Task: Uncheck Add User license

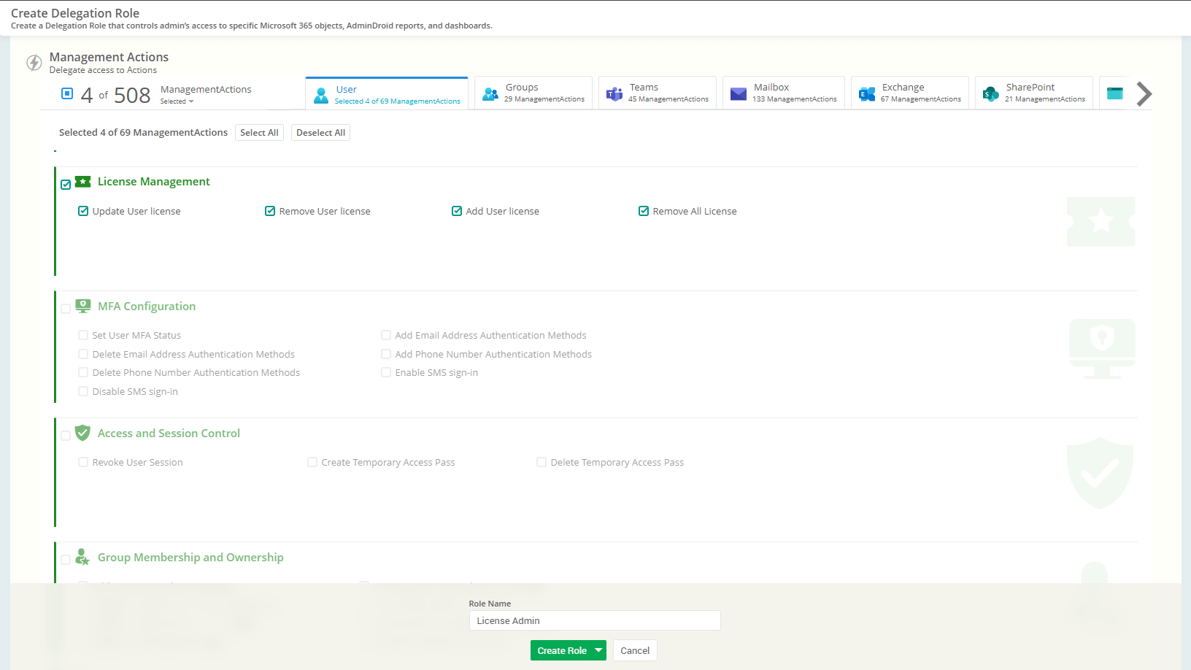Action: coord(457,211)
